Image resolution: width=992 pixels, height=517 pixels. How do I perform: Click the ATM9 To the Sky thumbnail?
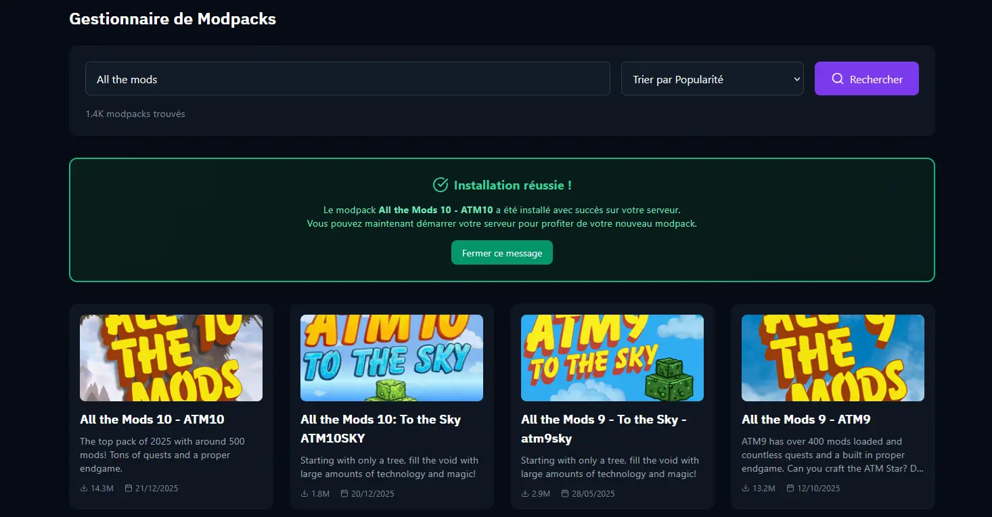[x=612, y=357]
